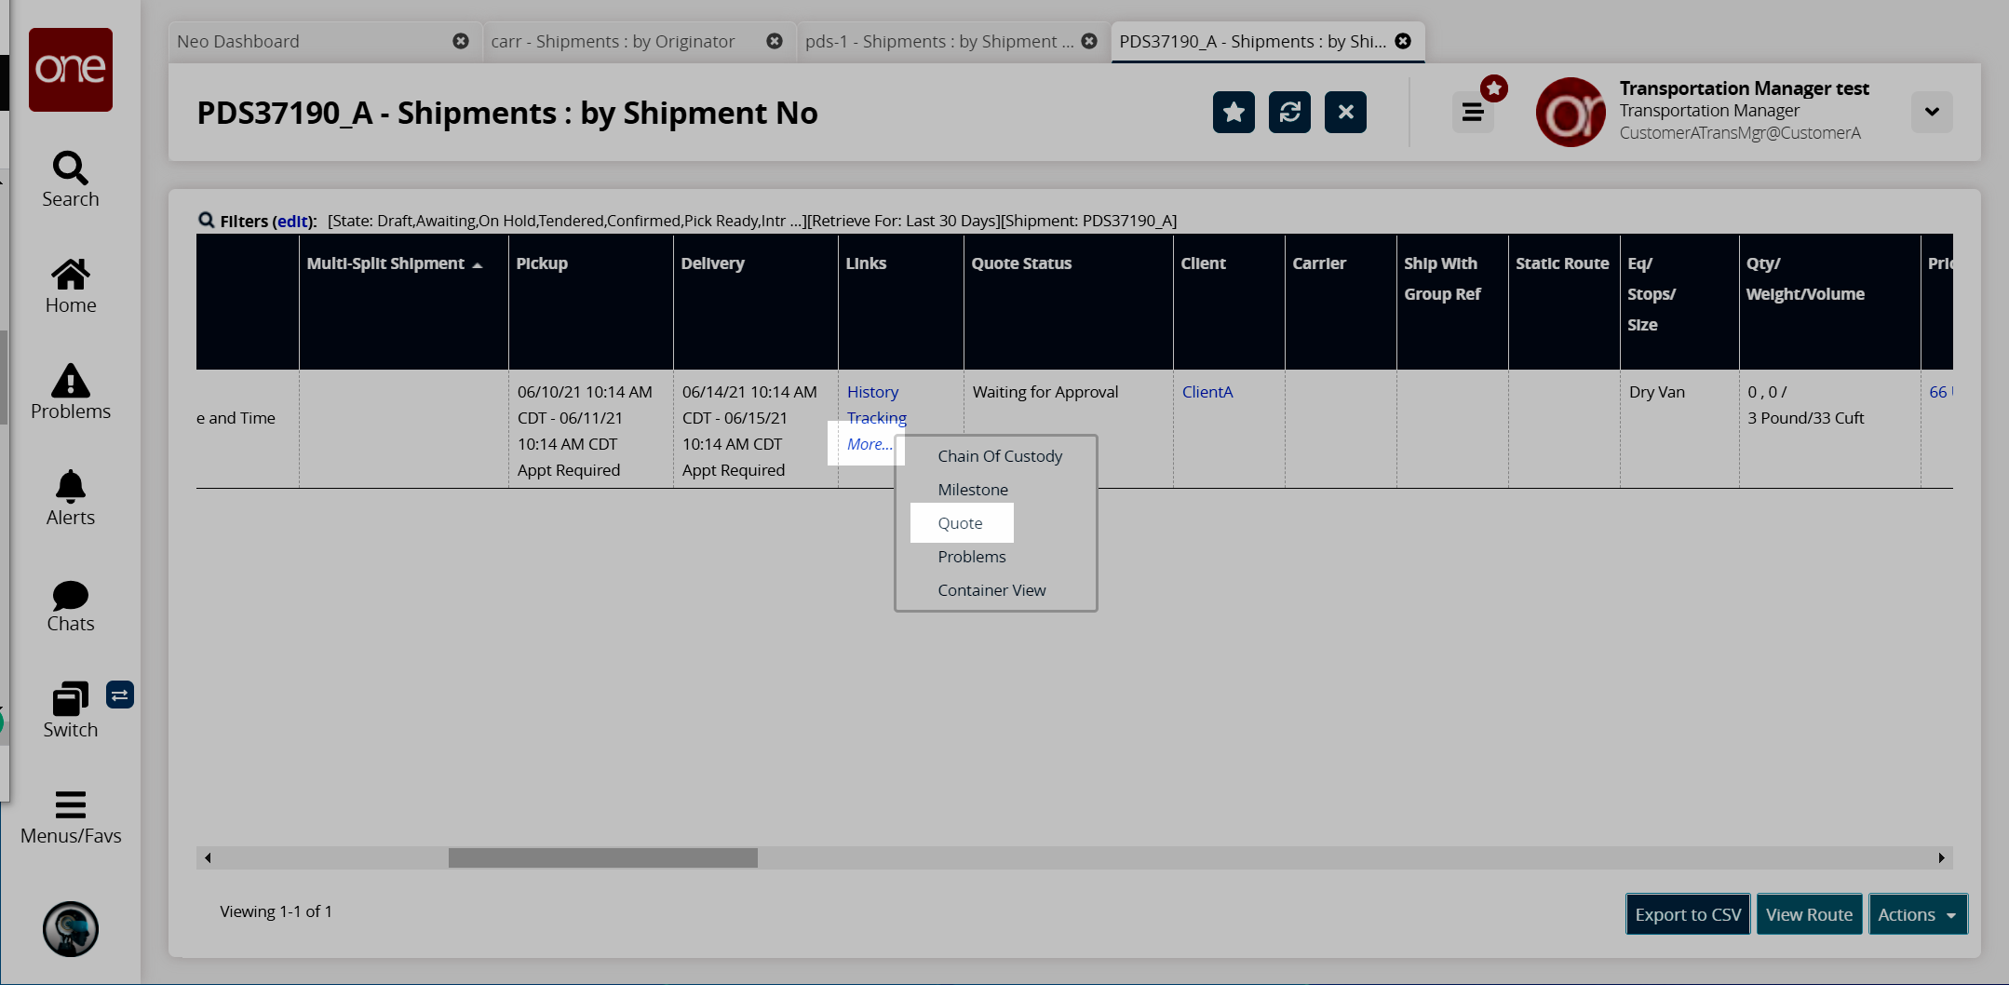Image resolution: width=2009 pixels, height=985 pixels.
Task: Open the Chats speech bubble icon
Action: point(71,595)
